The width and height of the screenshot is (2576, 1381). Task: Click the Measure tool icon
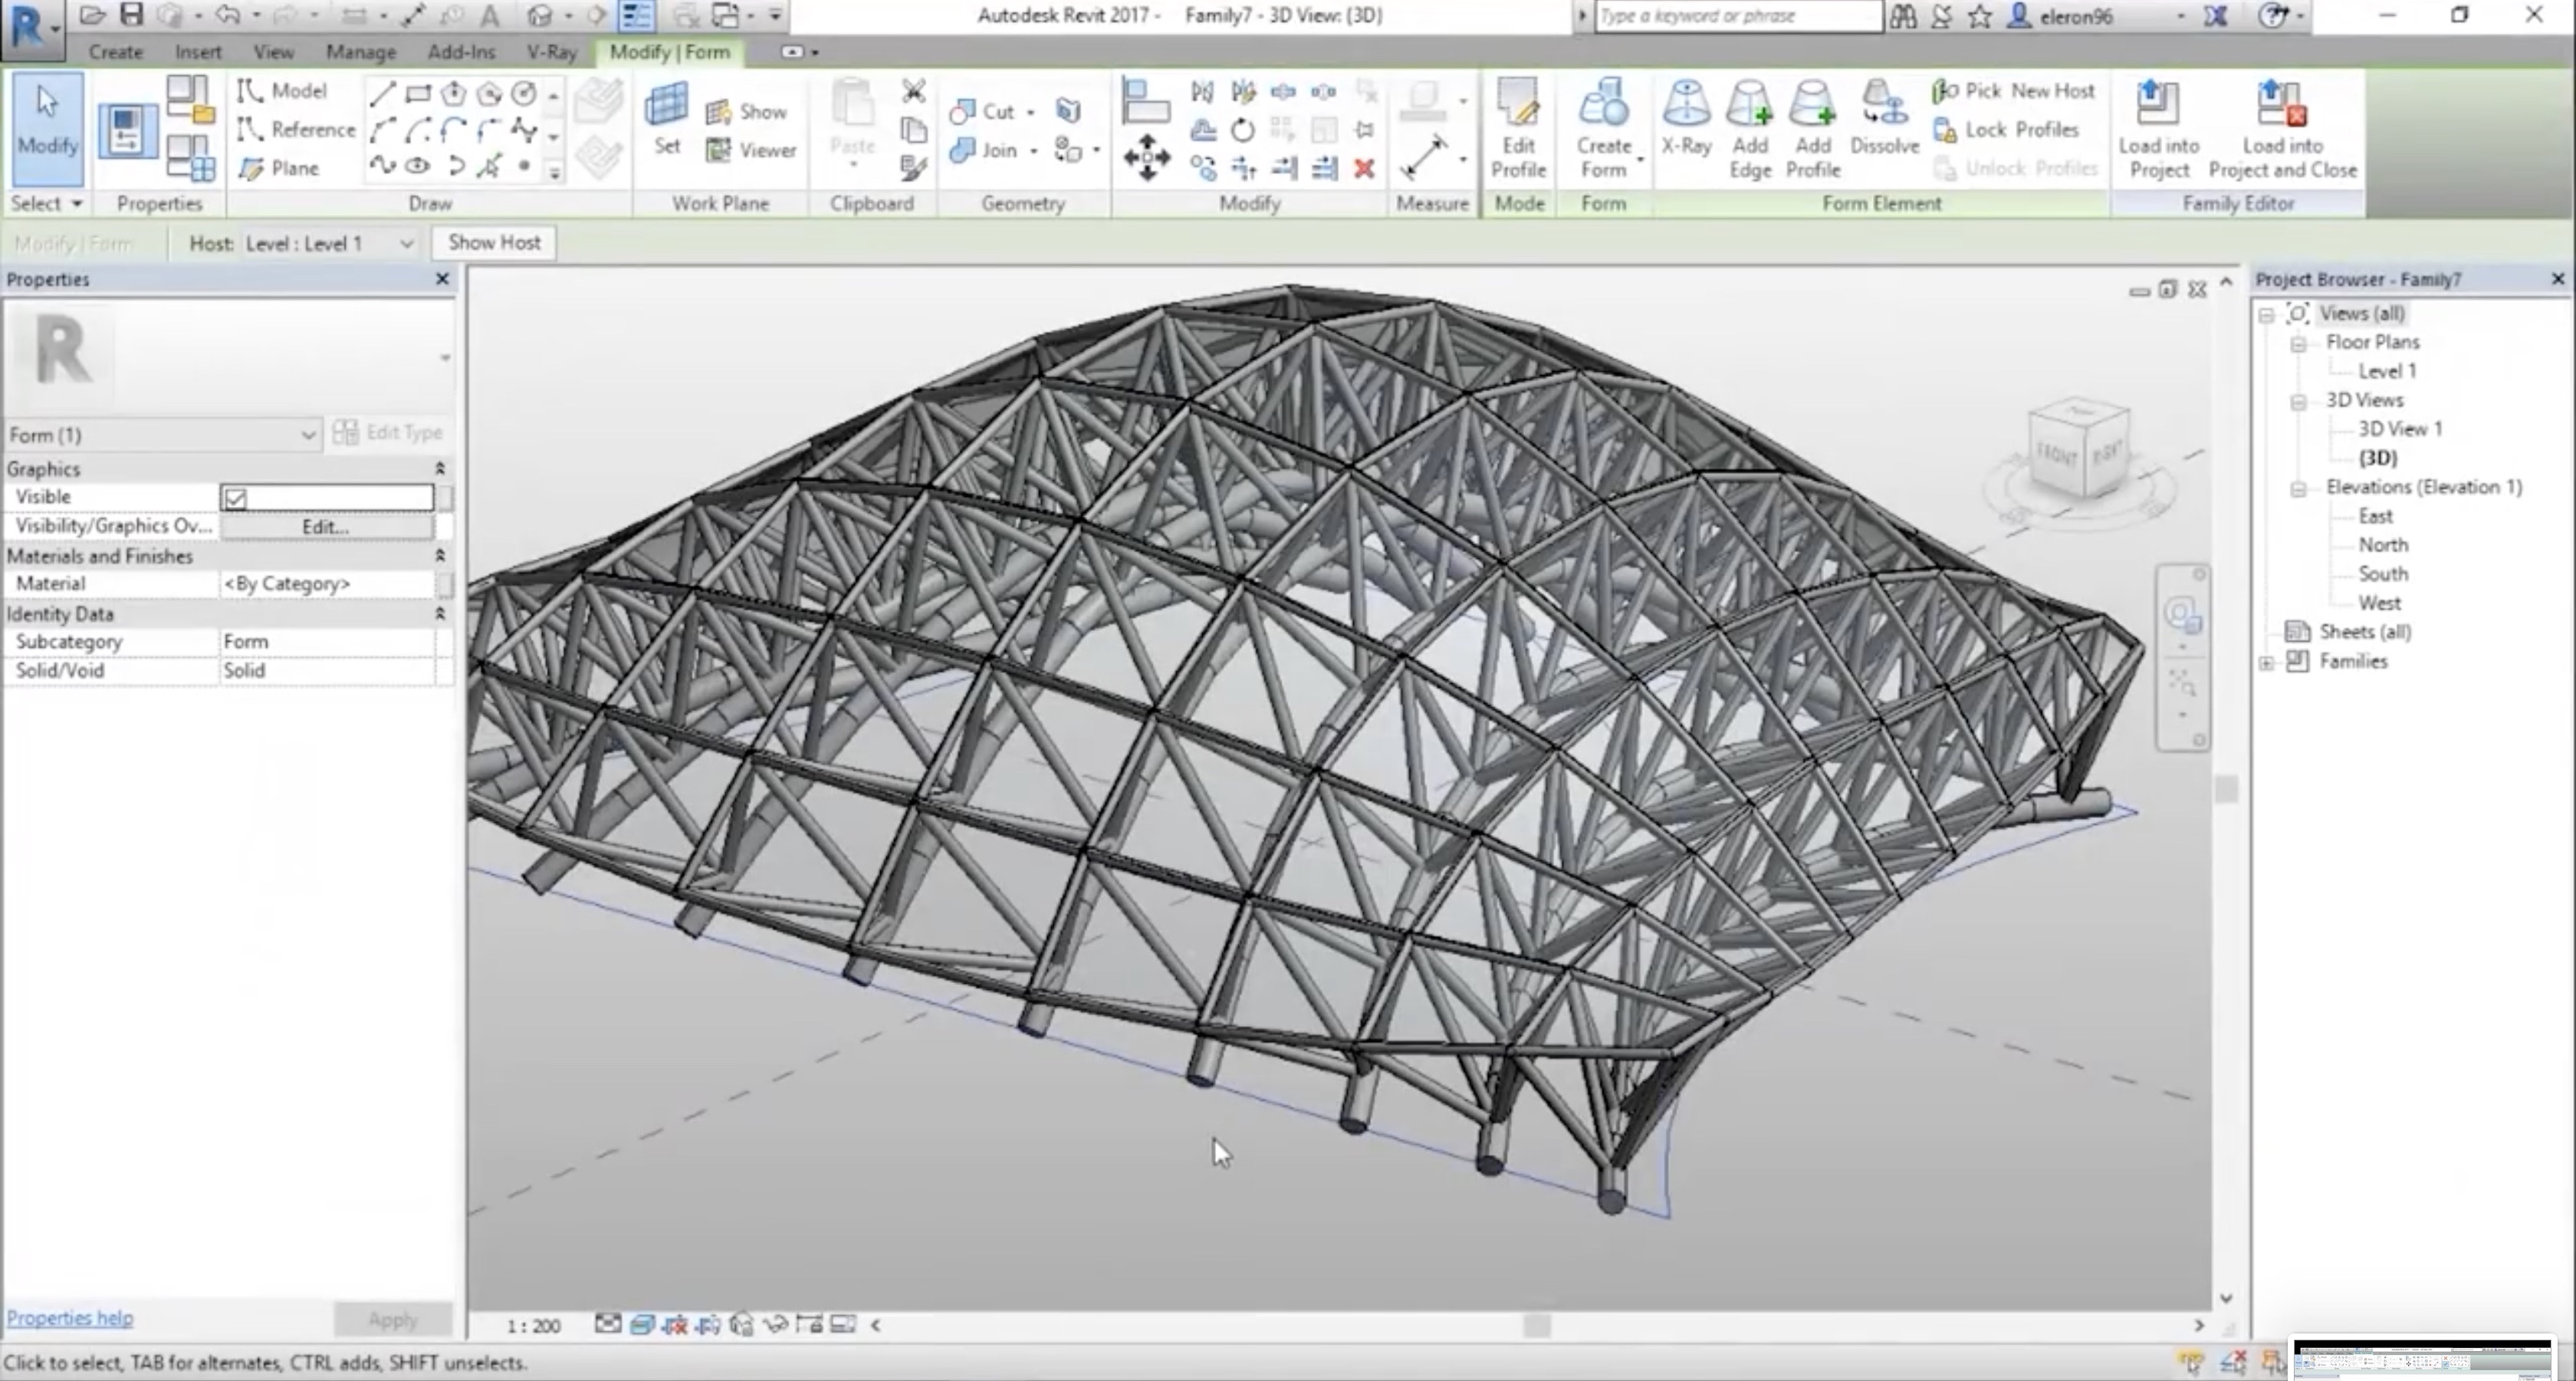point(1424,157)
